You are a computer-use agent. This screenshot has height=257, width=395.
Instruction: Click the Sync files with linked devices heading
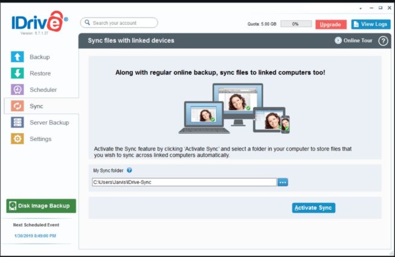pos(131,41)
